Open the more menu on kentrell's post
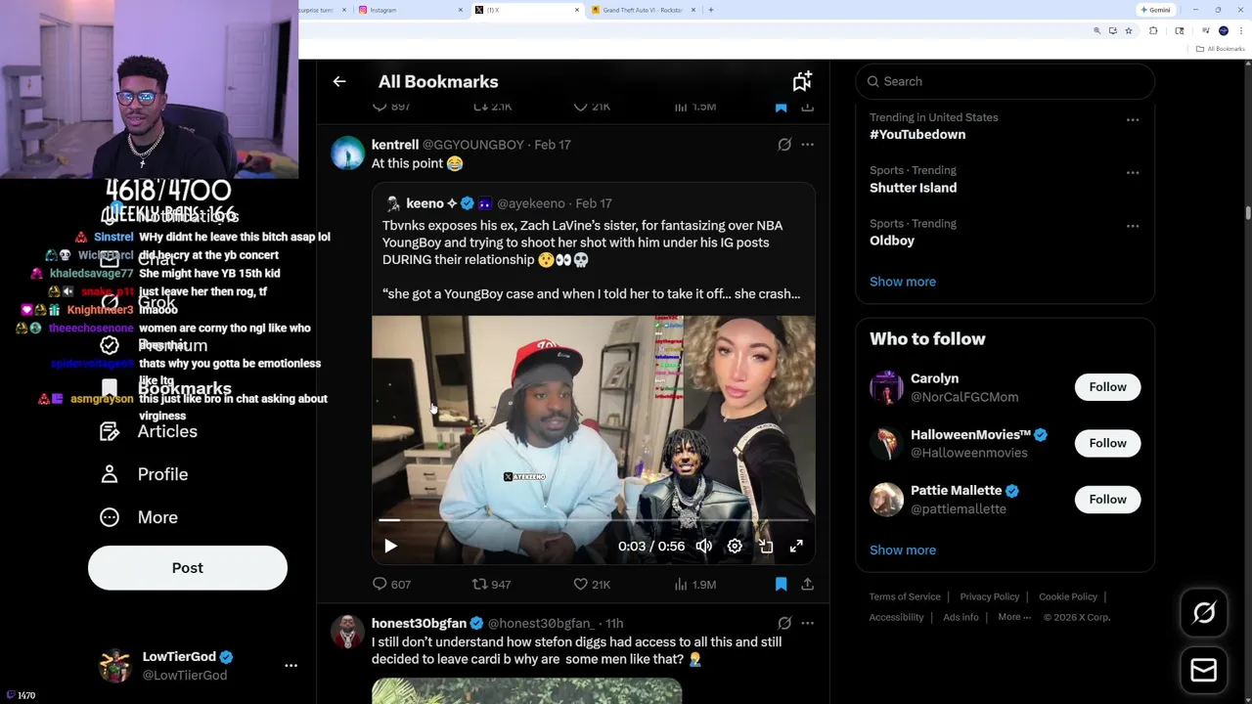The width and height of the screenshot is (1252, 704). point(807,145)
